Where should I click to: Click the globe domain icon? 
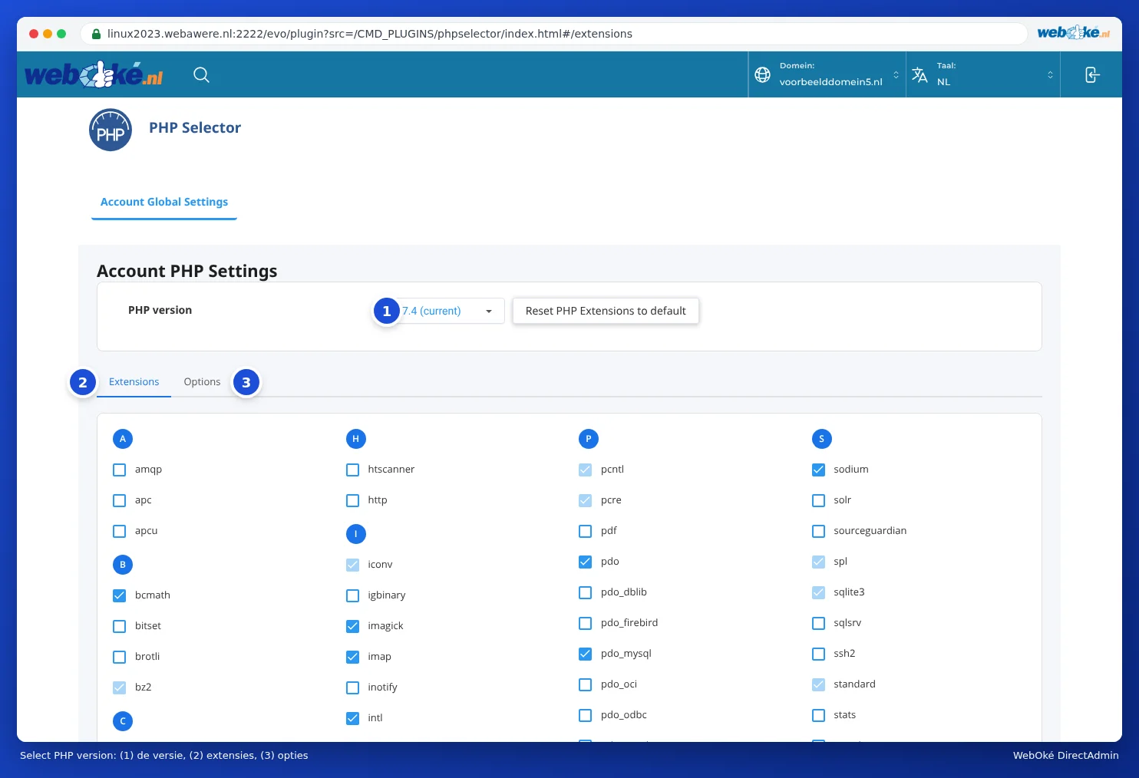[762, 74]
